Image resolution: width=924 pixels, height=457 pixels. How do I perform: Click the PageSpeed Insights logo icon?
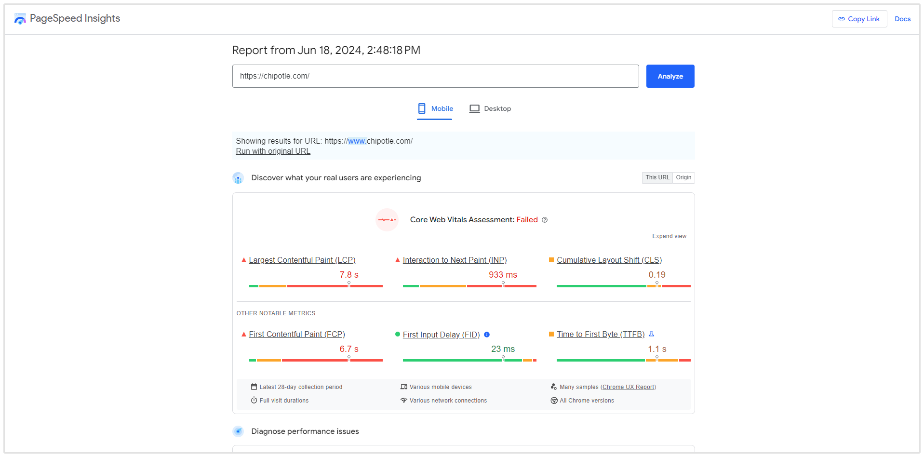(x=20, y=19)
